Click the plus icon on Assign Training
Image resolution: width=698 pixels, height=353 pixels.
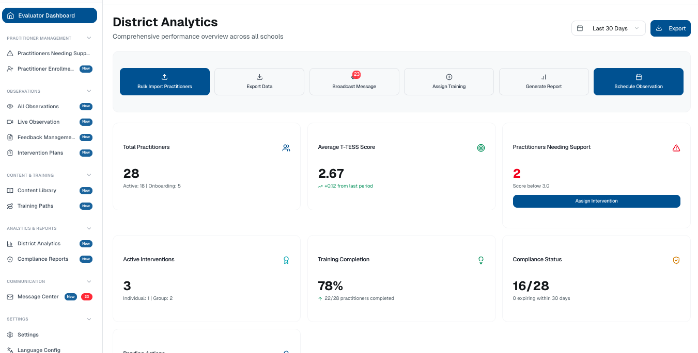click(x=448, y=77)
